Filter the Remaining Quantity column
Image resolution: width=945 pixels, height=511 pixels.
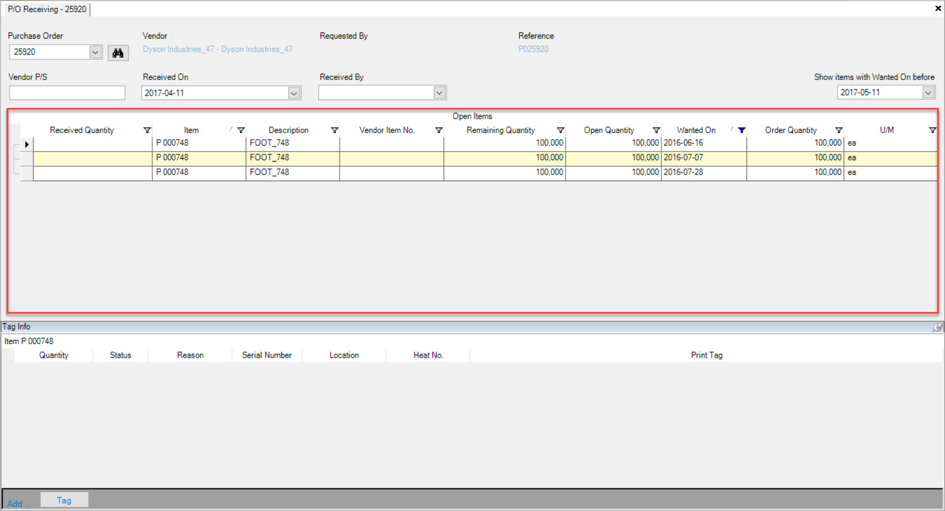[560, 130]
